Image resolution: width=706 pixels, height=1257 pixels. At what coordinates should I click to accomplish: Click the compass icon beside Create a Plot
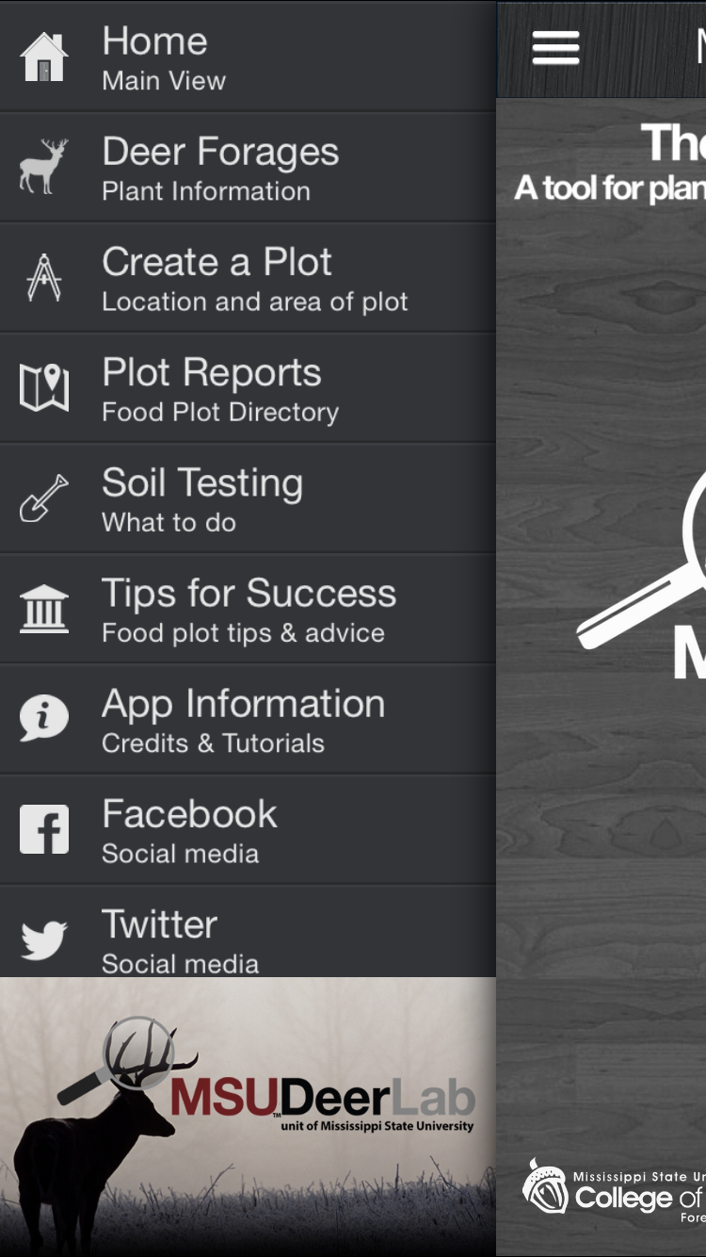[43, 276]
